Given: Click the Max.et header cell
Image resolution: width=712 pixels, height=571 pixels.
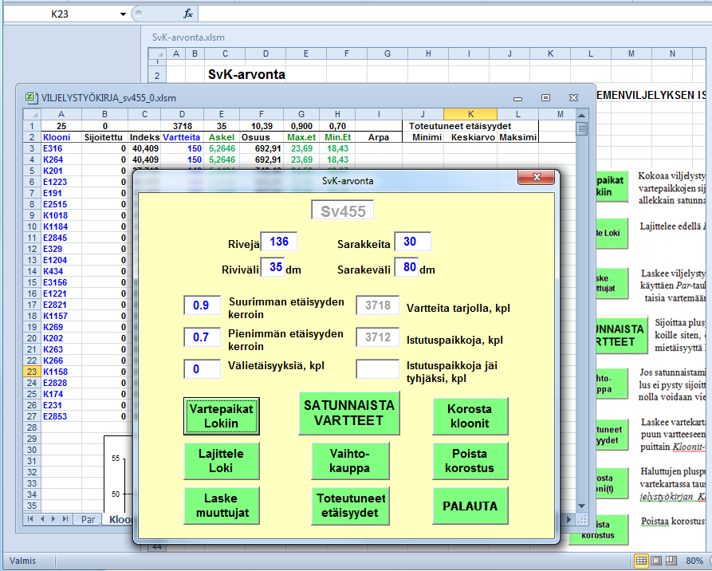Looking at the screenshot, I should [301, 137].
